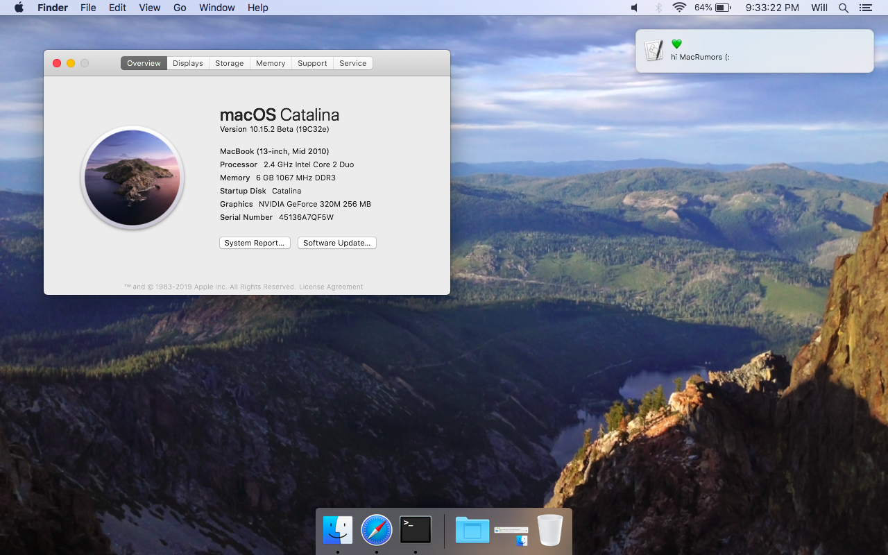
Task: Open the View menu
Action: (x=150, y=8)
